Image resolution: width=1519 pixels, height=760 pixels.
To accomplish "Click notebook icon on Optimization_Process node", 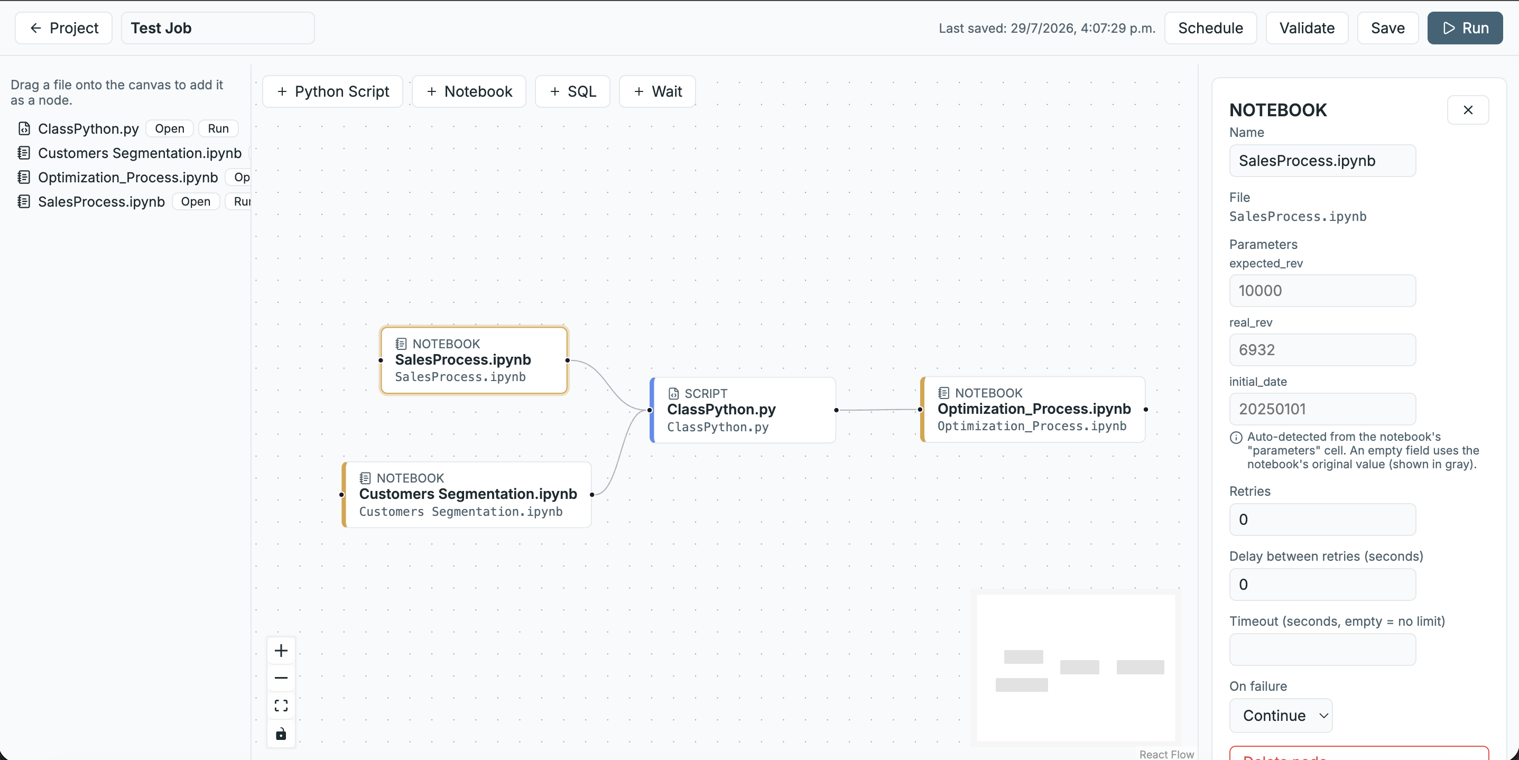I will pos(943,393).
